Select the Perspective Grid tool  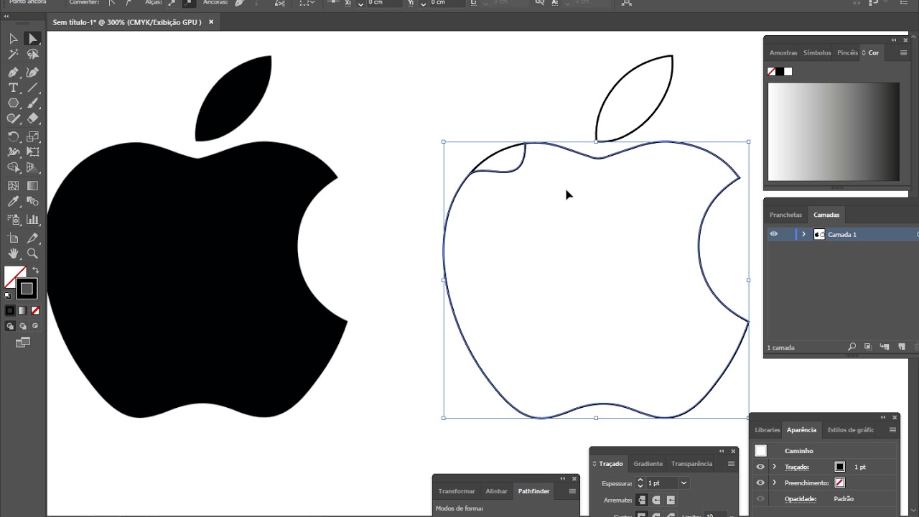tap(32, 167)
